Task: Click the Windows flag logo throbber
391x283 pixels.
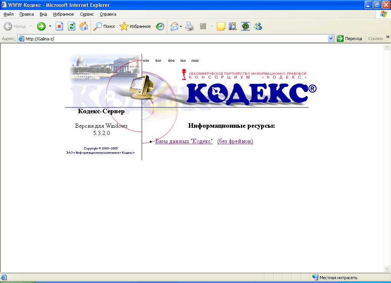Action: pyautogui.click(x=383, y=14)
